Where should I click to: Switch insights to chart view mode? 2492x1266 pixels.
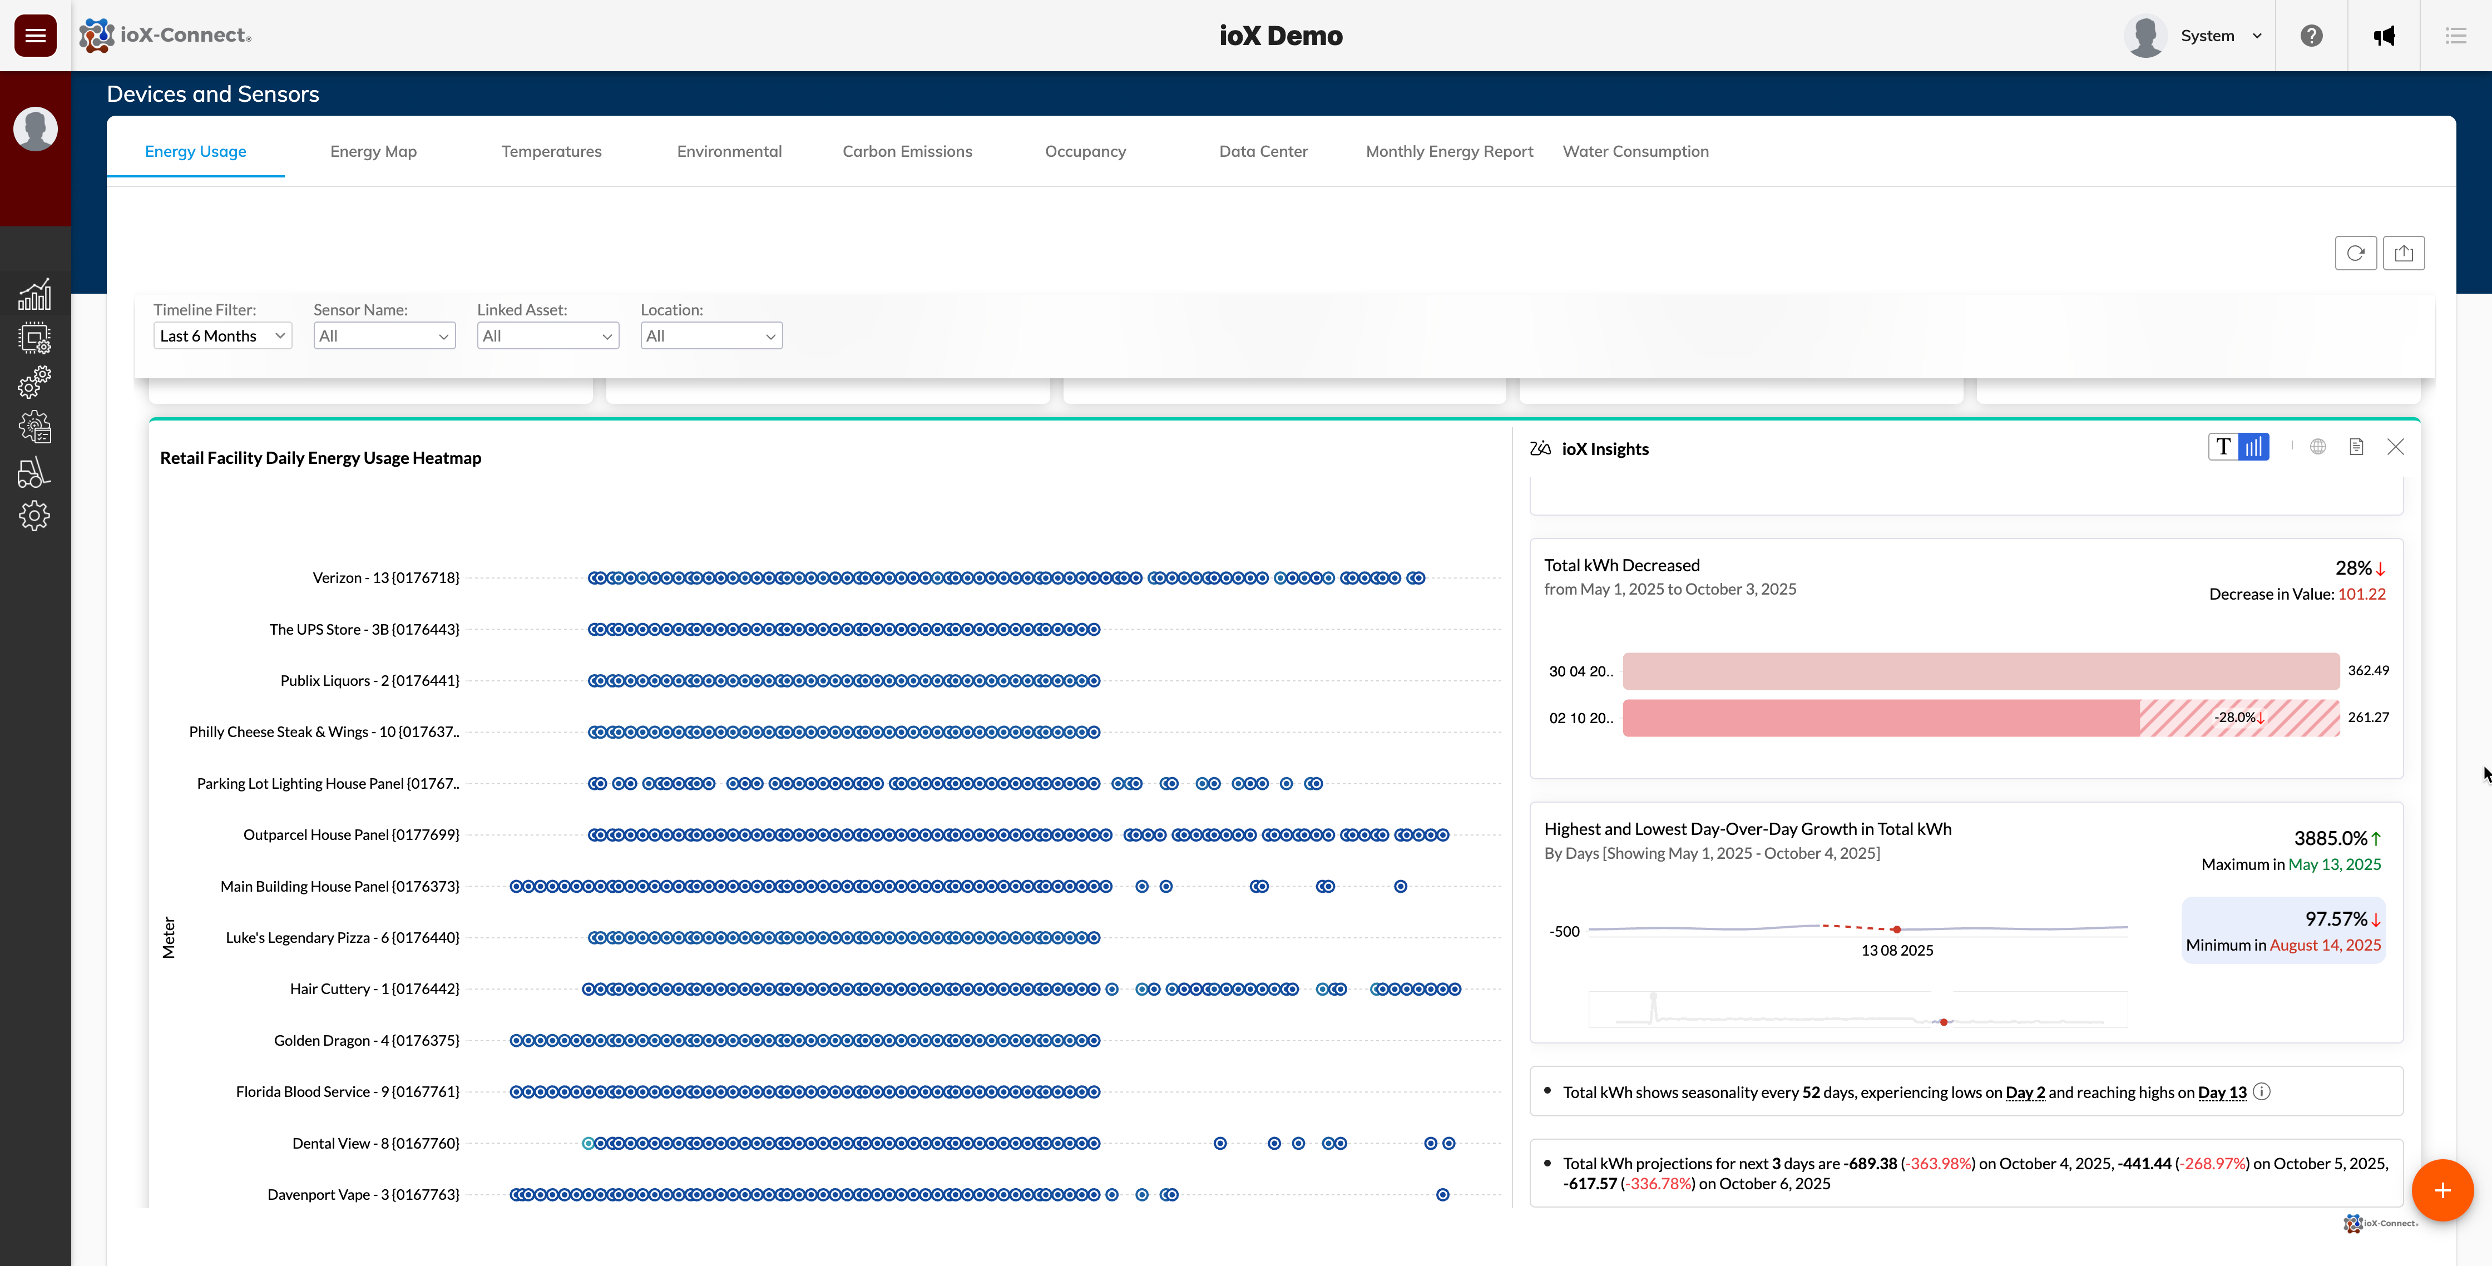2254,447
